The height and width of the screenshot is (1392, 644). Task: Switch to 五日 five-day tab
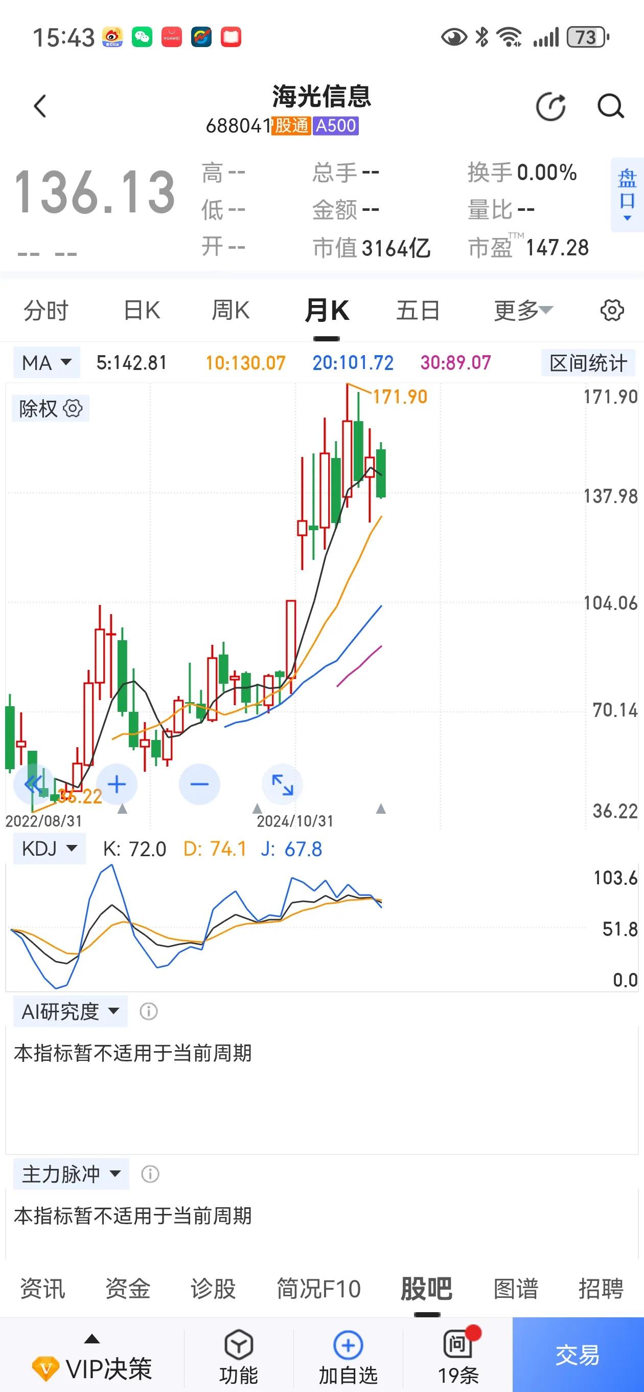click(x=418, y=310)
